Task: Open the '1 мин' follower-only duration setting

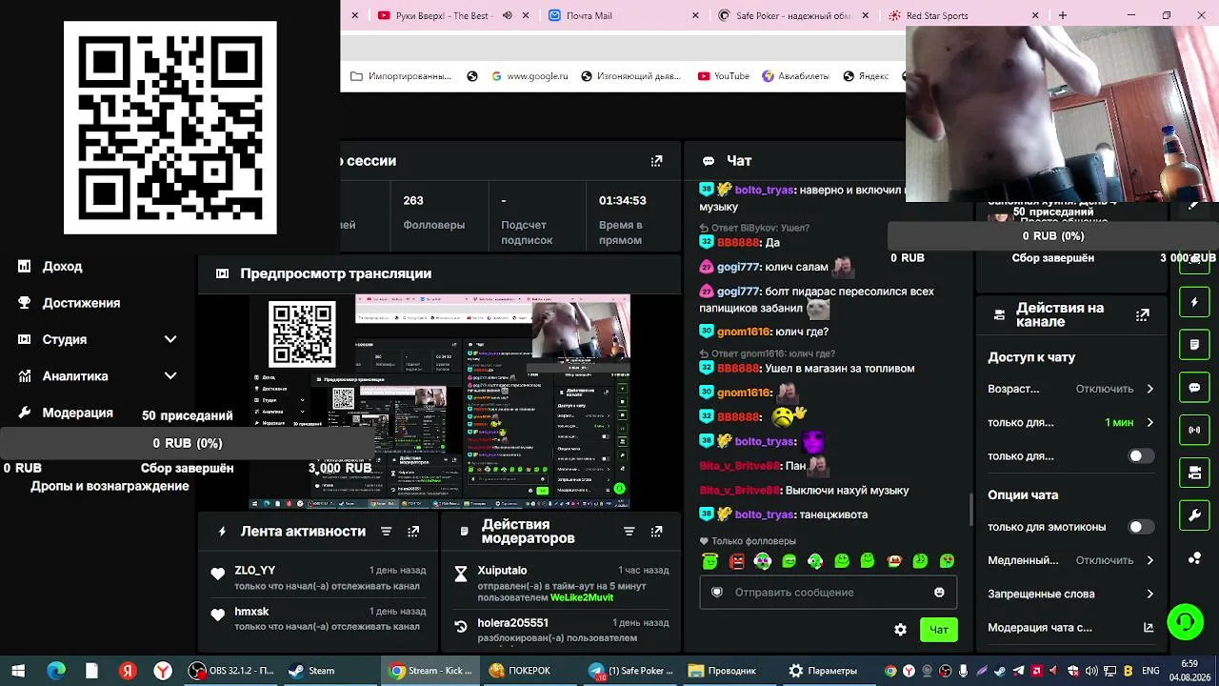Action: tap(1129, 422)
